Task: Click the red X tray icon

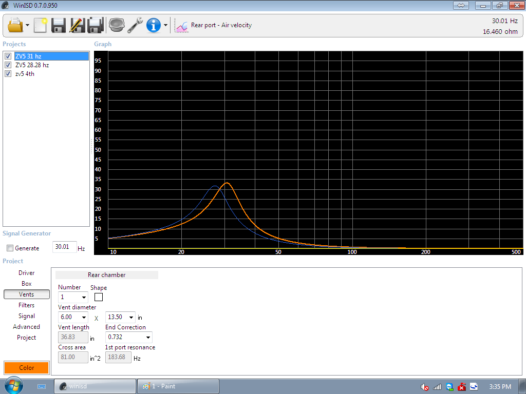Action: 462,387
